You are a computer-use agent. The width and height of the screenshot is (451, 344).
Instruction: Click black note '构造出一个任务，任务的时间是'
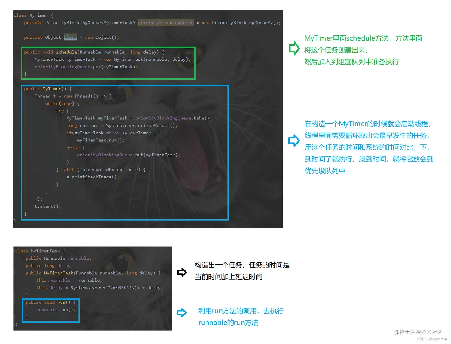tap(242, 265)
